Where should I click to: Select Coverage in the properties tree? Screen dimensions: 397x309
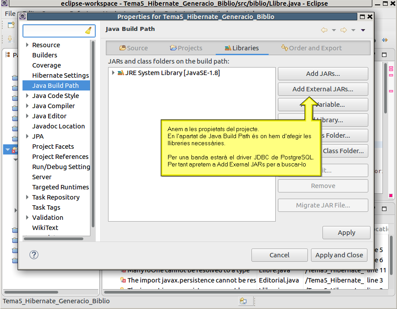pyautogui.click(x=47, y=65)
